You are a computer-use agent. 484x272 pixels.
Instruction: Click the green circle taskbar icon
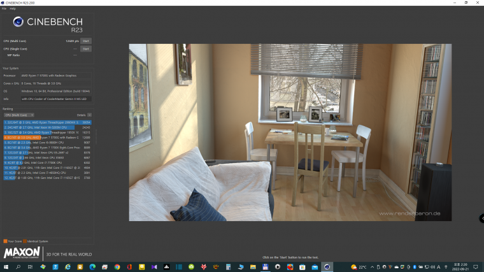tap(191, 267)
